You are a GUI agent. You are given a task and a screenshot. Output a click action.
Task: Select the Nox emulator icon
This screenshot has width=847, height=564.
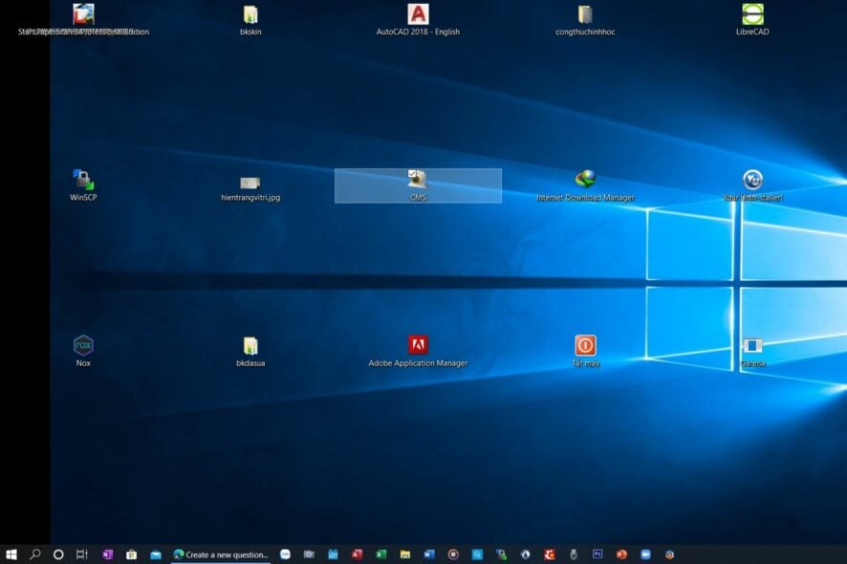83,345
